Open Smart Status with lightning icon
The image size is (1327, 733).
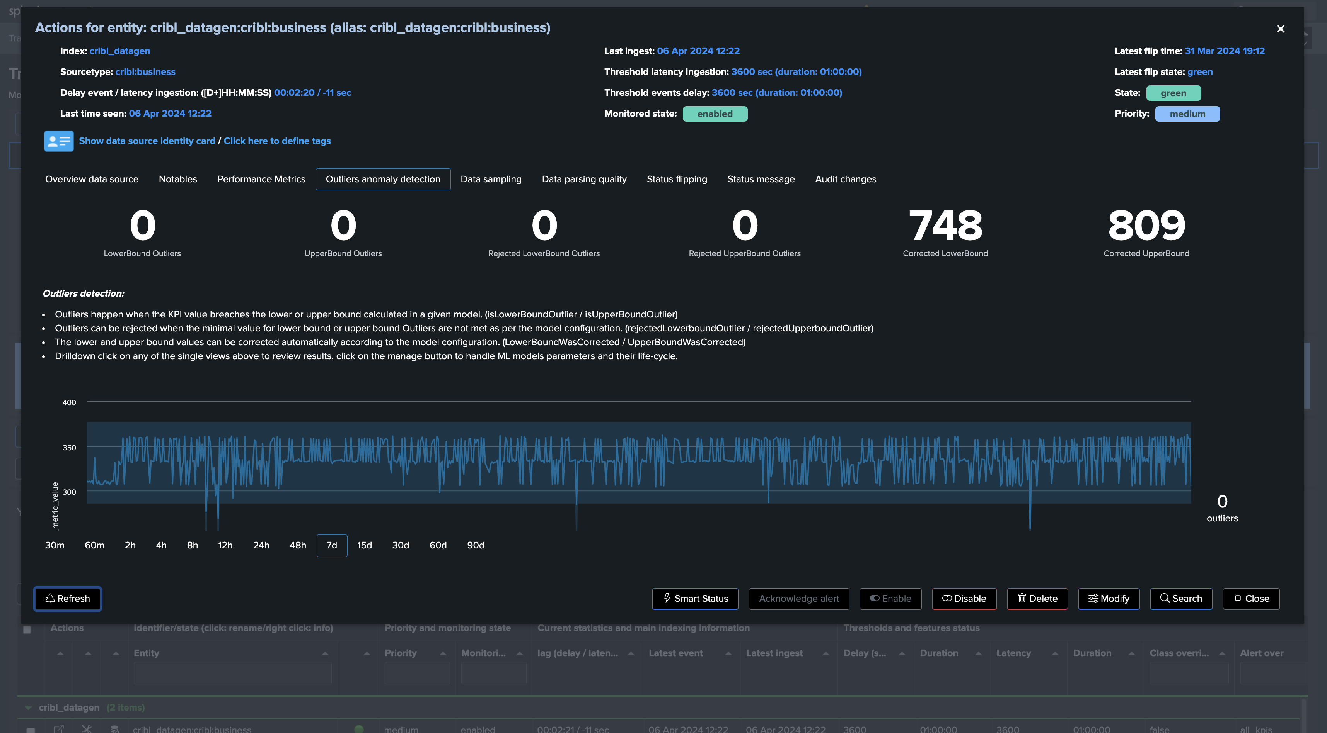696,599
